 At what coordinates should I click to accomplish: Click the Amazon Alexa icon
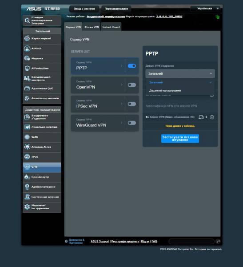(x=27, y=147)
